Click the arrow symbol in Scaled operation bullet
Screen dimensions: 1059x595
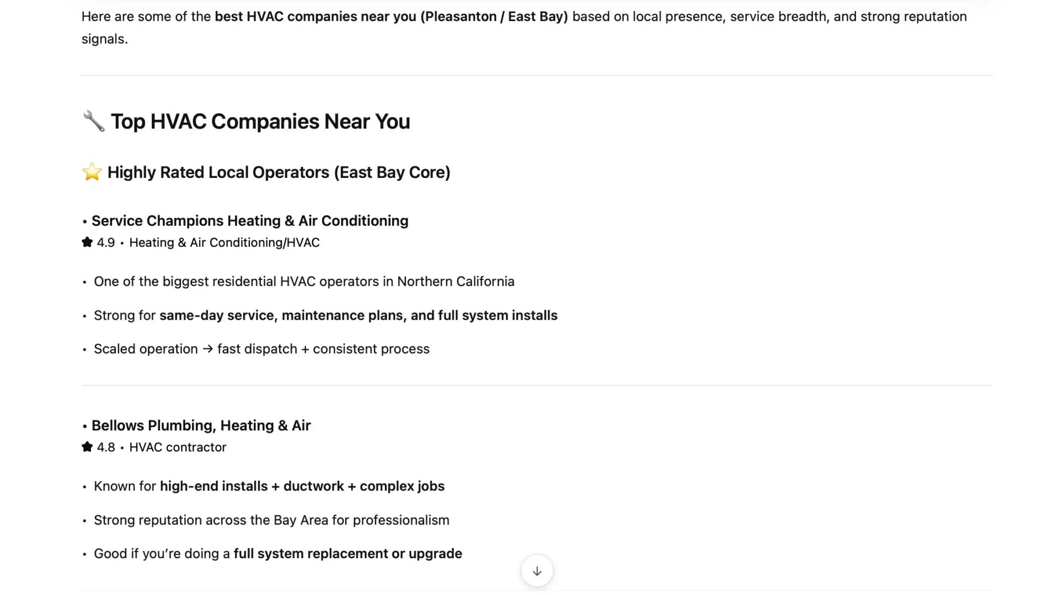[206, 349]
